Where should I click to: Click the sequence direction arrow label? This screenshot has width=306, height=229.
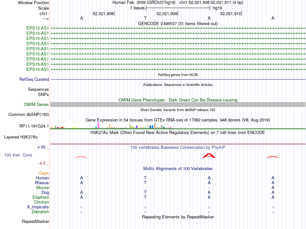pyautogui.click(x=45, y=19)
